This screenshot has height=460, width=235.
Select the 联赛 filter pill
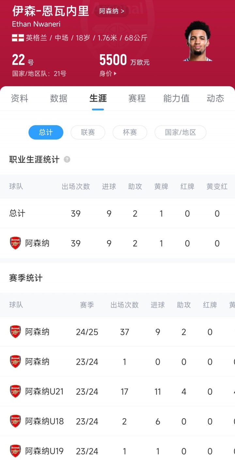click(x=88, y=132)
